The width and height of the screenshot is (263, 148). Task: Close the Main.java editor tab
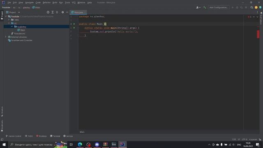85,12
